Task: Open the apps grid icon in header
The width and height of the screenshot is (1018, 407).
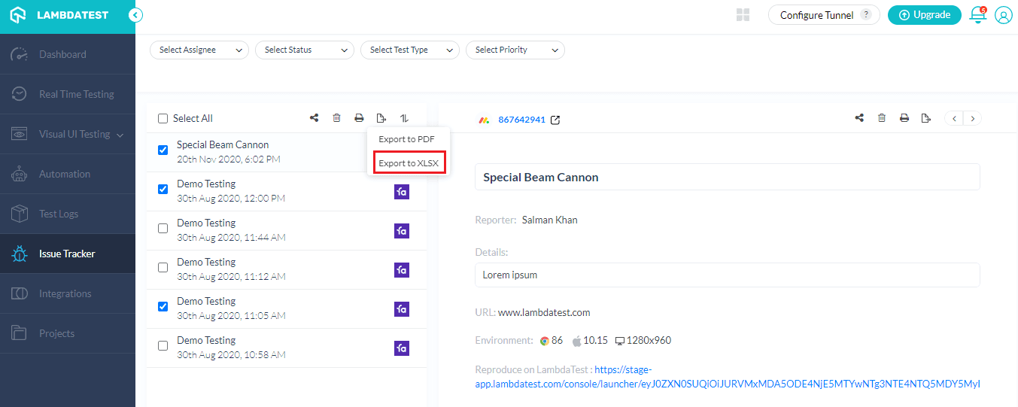Action: 743,15
